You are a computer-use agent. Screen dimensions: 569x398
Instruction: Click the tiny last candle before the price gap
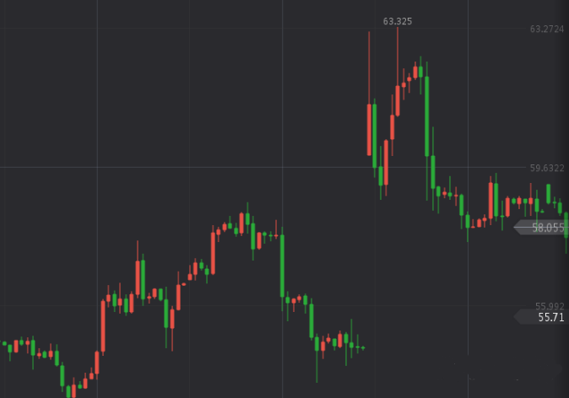pyautogui.click(x=362, y=347)
